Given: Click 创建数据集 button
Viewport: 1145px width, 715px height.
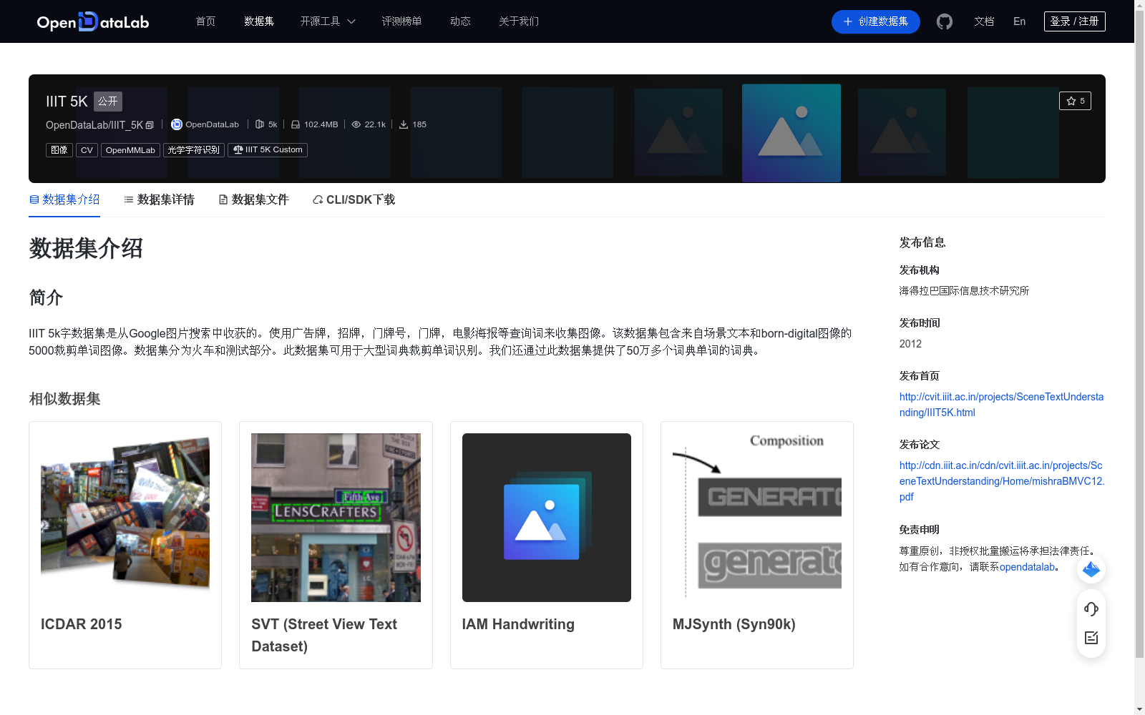Looking at the screenshot, I should 875,21.
